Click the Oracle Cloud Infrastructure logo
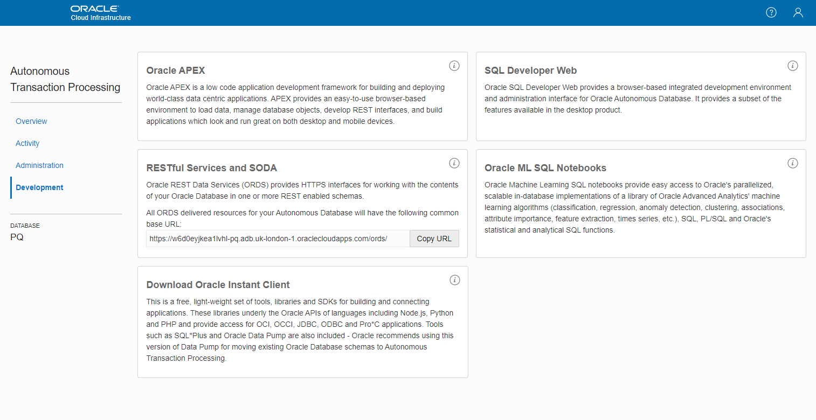Viewport: 816px width, 420px height. tap(100, 12)
